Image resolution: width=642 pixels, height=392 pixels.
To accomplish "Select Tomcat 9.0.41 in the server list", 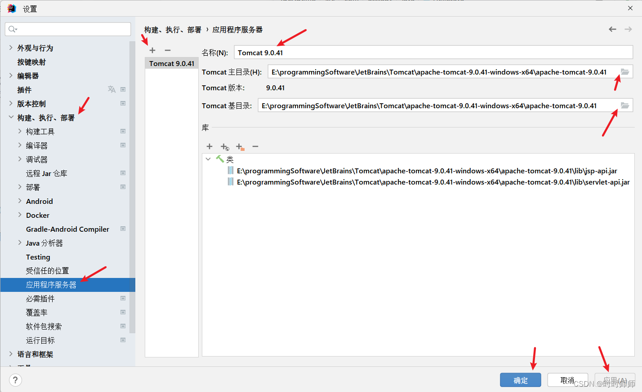I will coord(172,63).
